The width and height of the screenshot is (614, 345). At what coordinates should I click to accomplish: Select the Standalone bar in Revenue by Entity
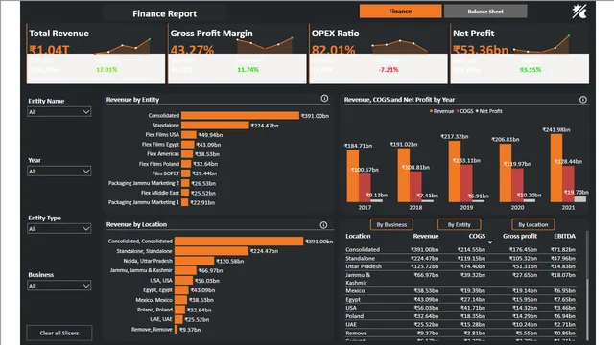pos(215,126)
